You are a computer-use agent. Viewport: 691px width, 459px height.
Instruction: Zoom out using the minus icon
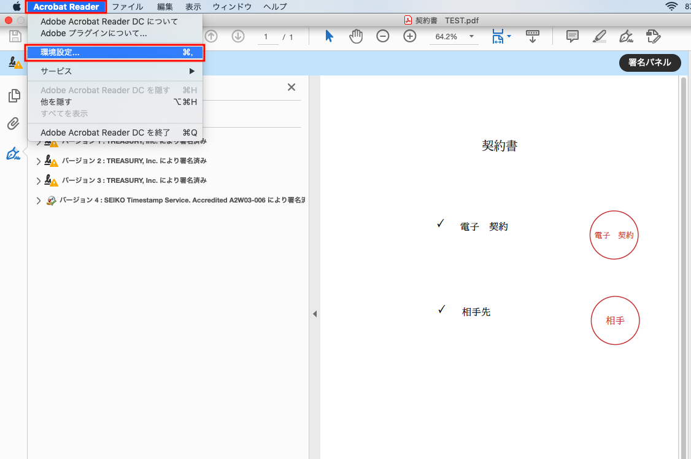(383, 36)
